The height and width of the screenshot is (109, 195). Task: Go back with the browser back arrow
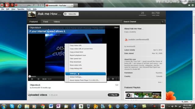pos(7,5)
